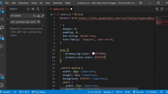The width and height of the screenshot is (168, 94).
Task: Click feedback icon in status bar
Action: (161, 92)
